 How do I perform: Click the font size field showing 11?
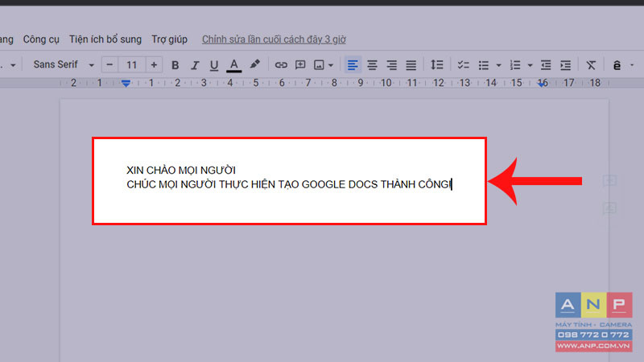pos(131,65)
